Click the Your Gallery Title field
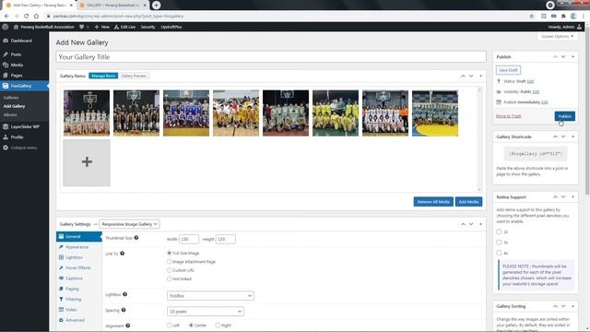 click(271, 57)
